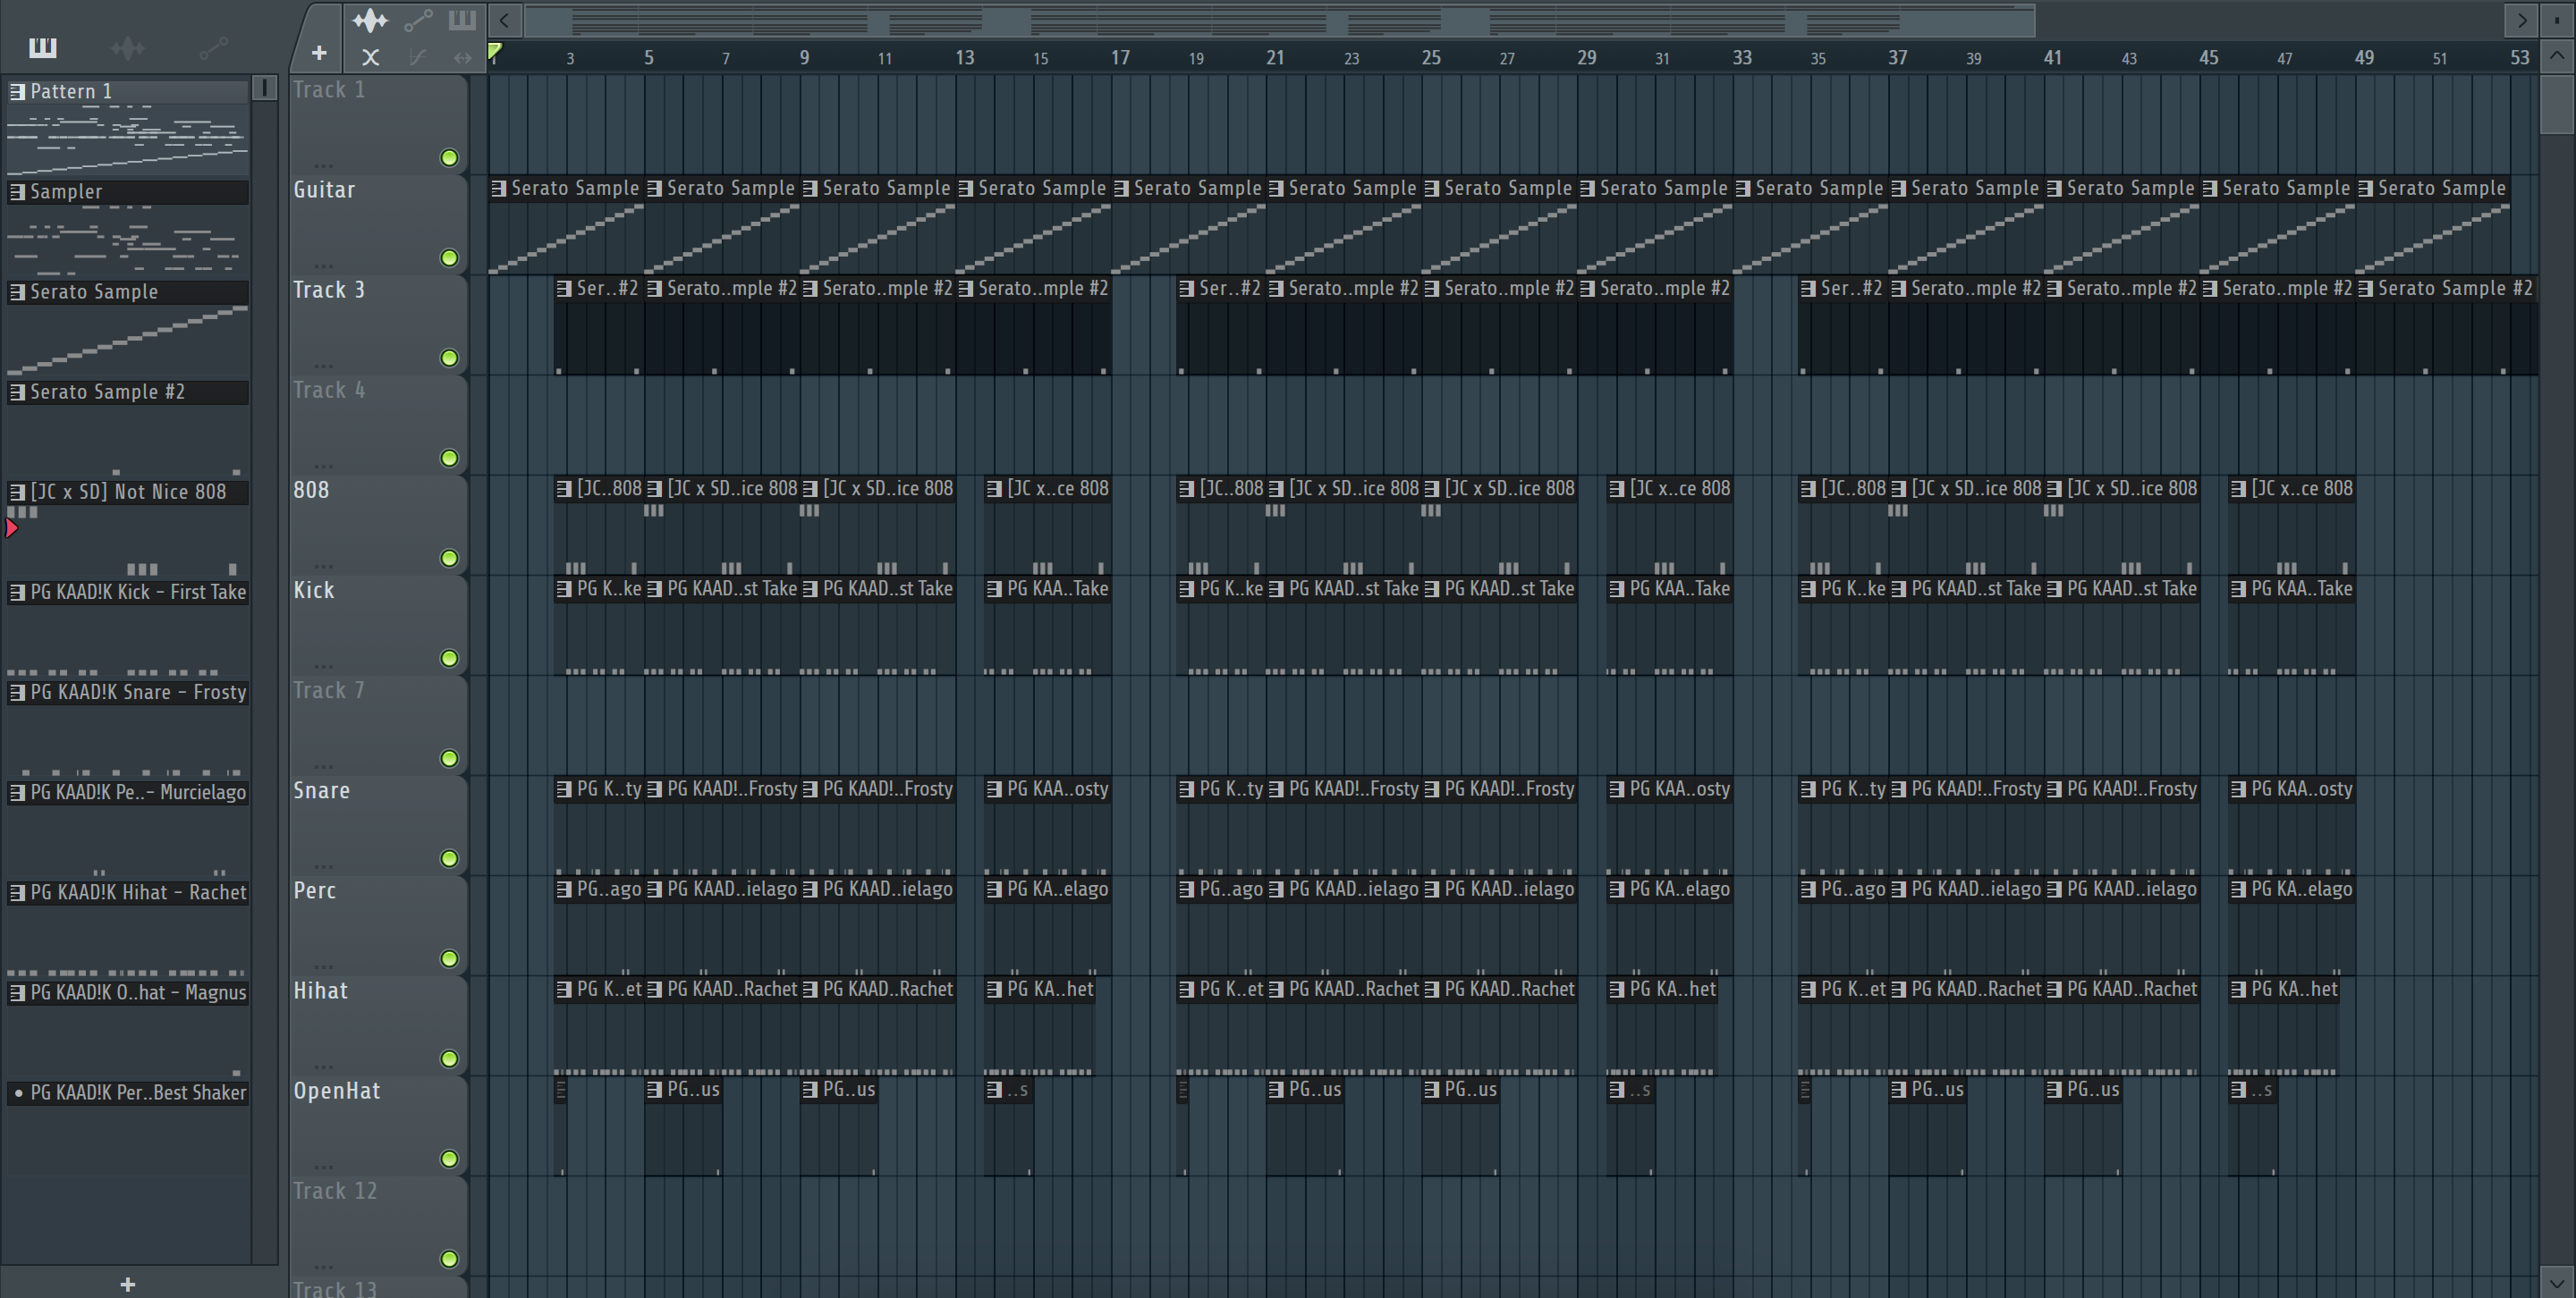The width and height of the screenshot is (2576, 1298).
Task: Click the white piano icon above Pattern 1
Action: tap(42, 47)
